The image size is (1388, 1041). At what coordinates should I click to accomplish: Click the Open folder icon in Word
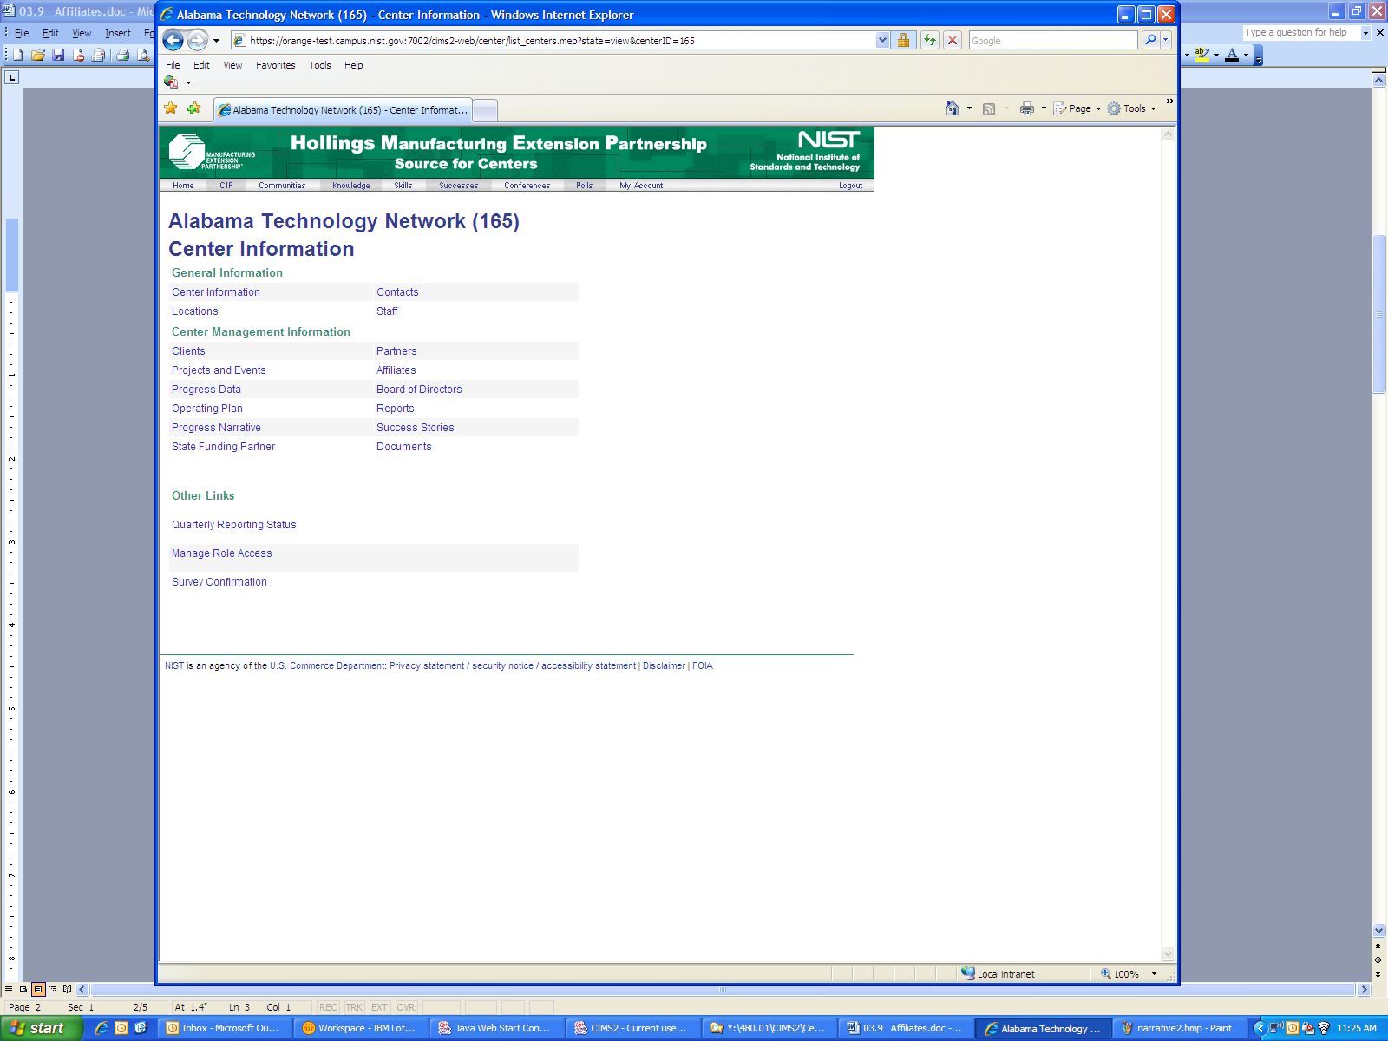click(38, 55)
